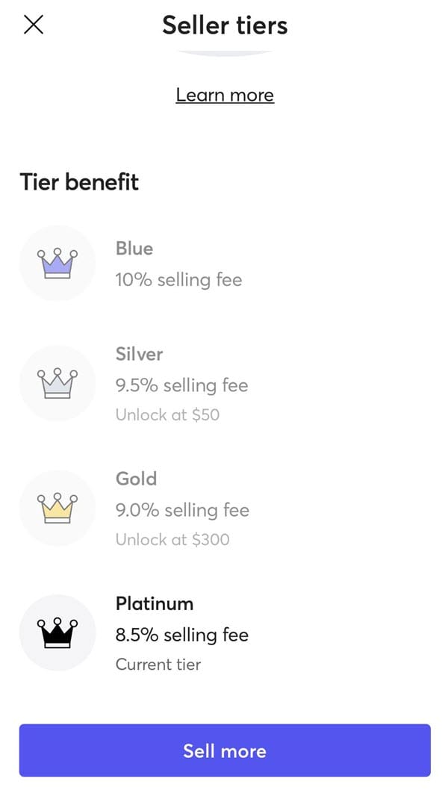448x808 pixels.
Task: Tap the Gold tier crown icon
Action: pos(57,508)
